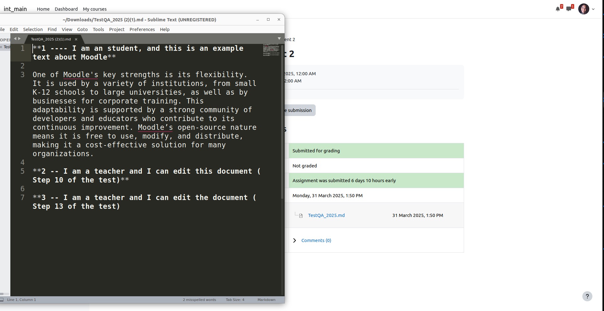
Task: Click the user profile avatar
Action: 584,9
